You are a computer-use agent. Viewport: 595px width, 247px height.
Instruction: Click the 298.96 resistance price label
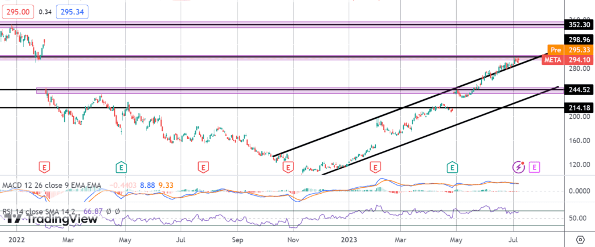click(579, 39)
